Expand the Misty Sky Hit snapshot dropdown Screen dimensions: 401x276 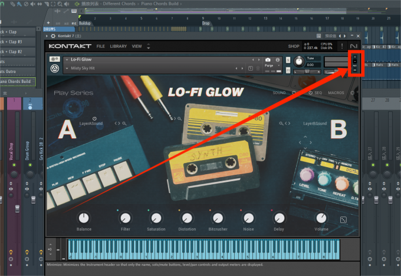[x=67, y=68]
